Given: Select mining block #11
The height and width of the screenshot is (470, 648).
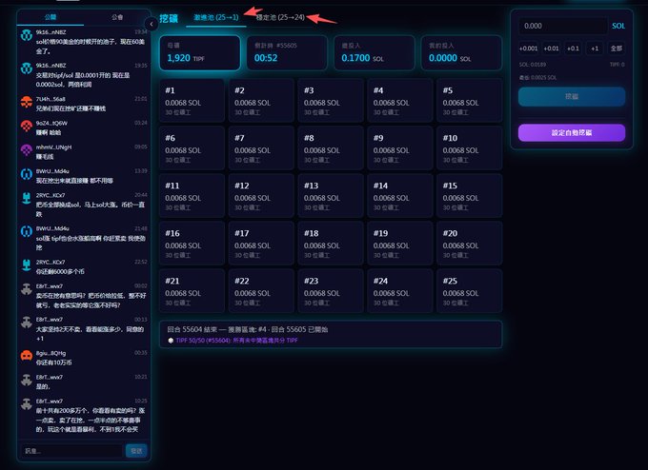Looking at the screenshot, I should click(x=192, y=196).
